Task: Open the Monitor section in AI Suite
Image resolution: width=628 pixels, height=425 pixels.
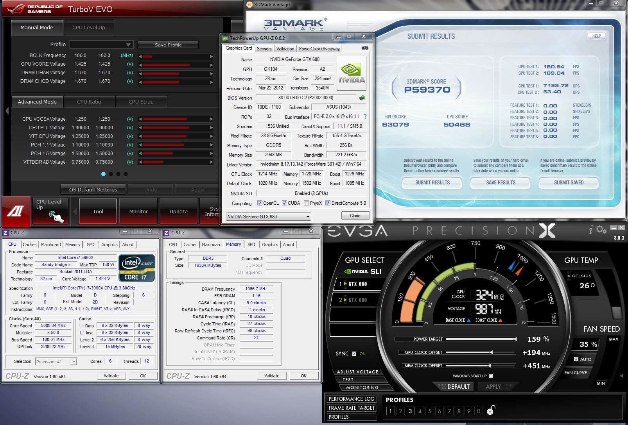Action: (x=138, y=211)
